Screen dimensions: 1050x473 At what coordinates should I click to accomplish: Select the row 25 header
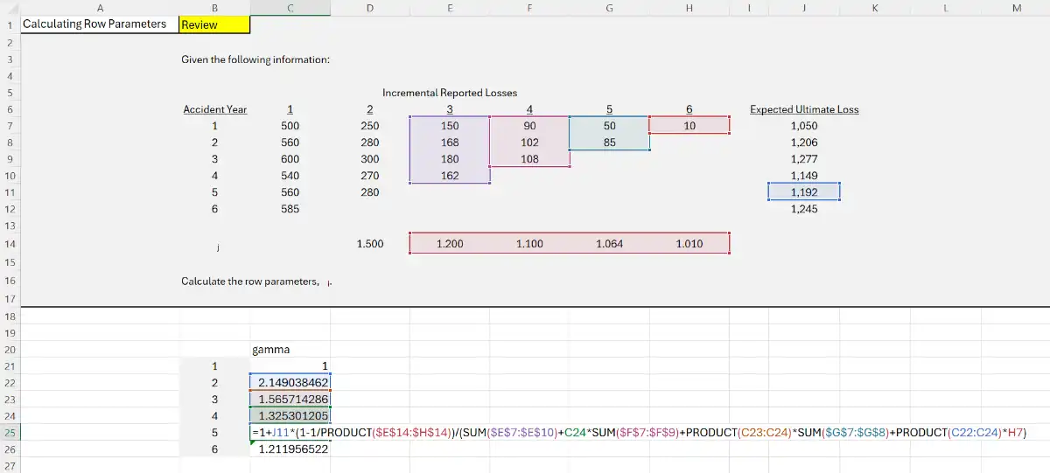(x=9, y=433)
